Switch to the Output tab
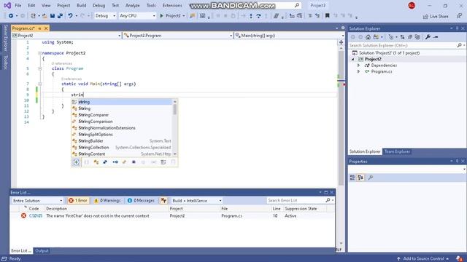Image resolution: width=467 pixels, height=262 pixels. tap(42, 250)
